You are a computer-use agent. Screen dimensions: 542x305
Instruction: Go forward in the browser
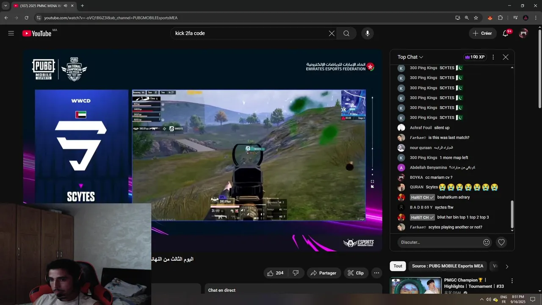tap(17, 18)
